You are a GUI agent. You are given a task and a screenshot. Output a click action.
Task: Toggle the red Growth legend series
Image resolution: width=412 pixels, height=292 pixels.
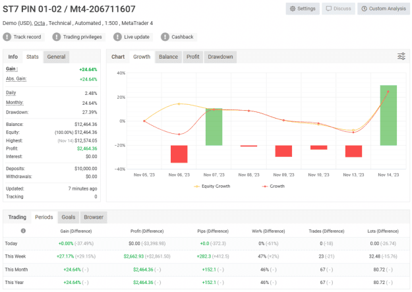(x=274, y=186)
